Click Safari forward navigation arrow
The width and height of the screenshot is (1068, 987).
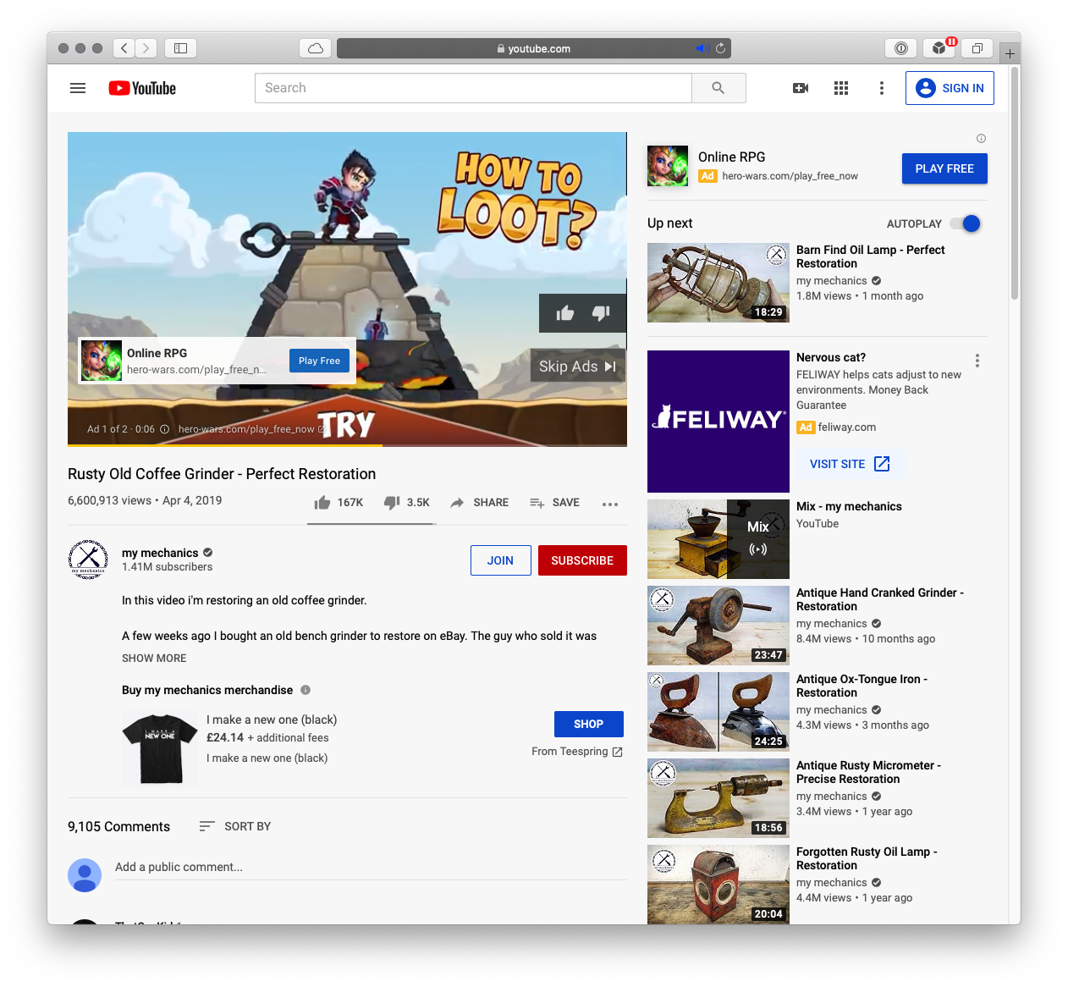pyautogui.click(x=146, y=48)
